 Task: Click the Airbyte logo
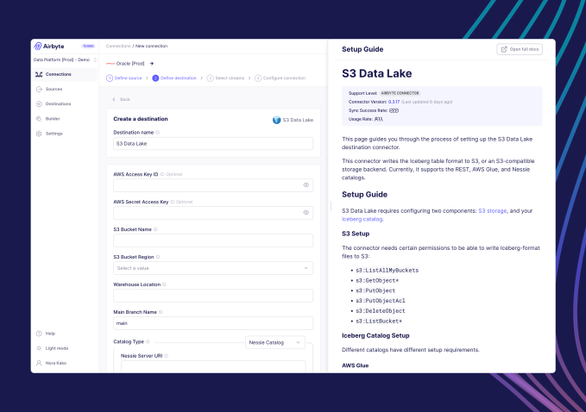(x=49, y=47)
